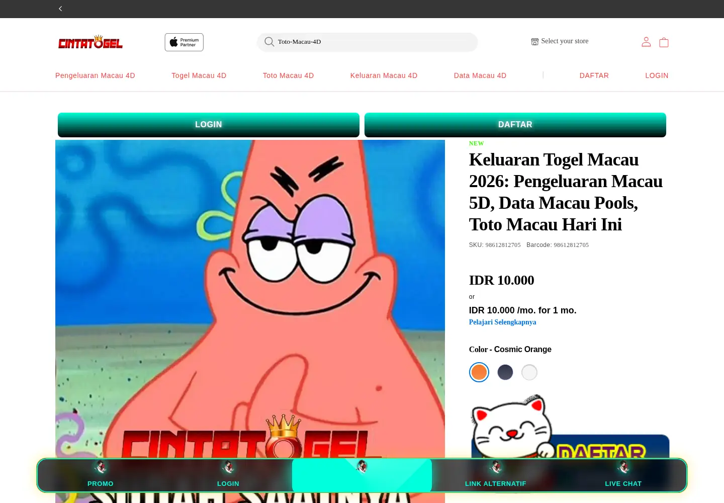
Task: Click the search magnifier icon
Action: pyautogui.click(x=269, y=42)
